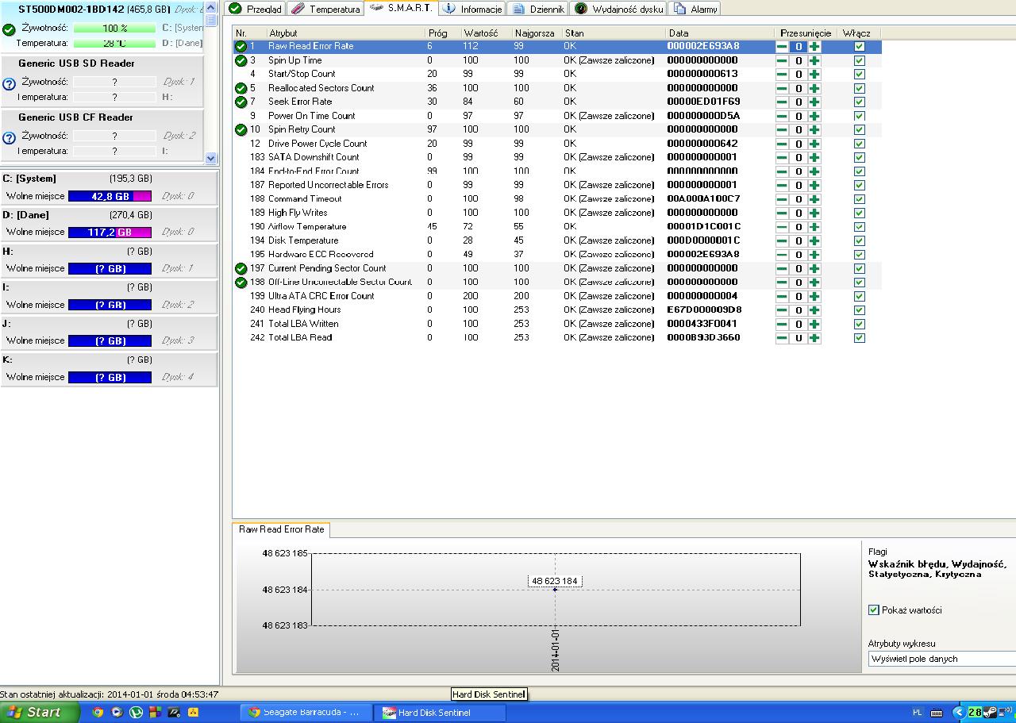The image size is (1016, 723).
Task: Click plus icon in Drive Power Cycle Count row
Action: 814,144
